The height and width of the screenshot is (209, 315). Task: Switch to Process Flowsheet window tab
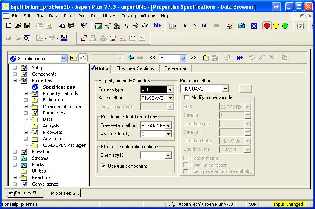click(26, 193)
